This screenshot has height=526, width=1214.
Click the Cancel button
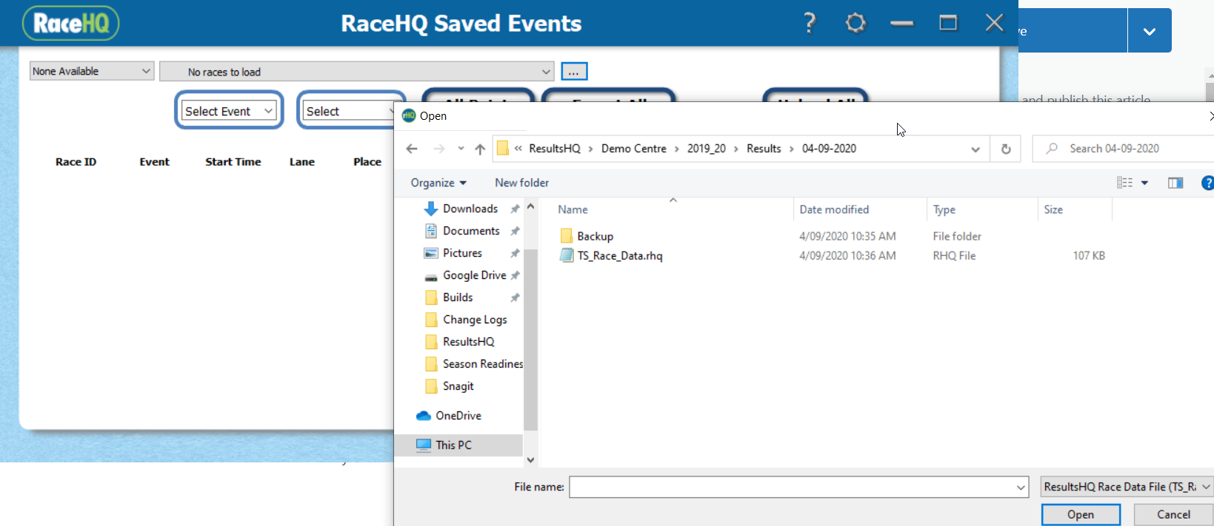(x=1173, y=515)
